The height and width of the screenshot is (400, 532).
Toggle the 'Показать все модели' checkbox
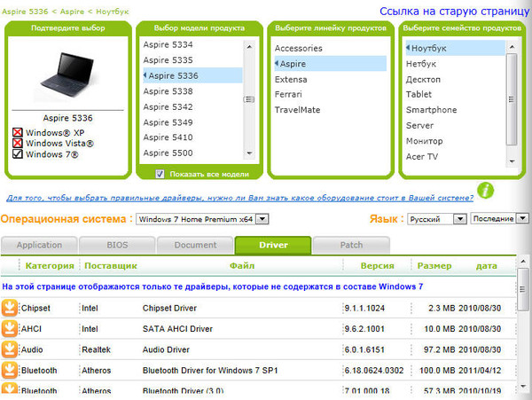160,174
